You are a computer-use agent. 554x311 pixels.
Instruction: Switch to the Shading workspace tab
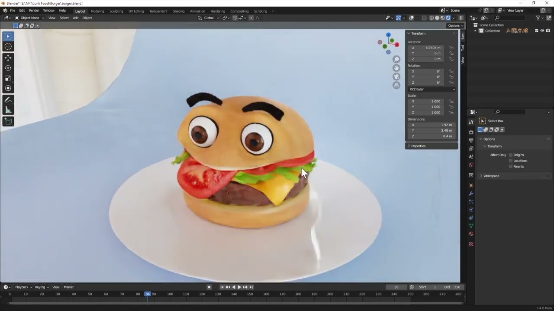point(178,11)
